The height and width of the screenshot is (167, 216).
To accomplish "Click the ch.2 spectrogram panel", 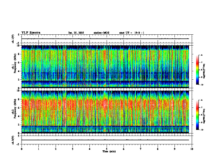I will pos(105,112).
